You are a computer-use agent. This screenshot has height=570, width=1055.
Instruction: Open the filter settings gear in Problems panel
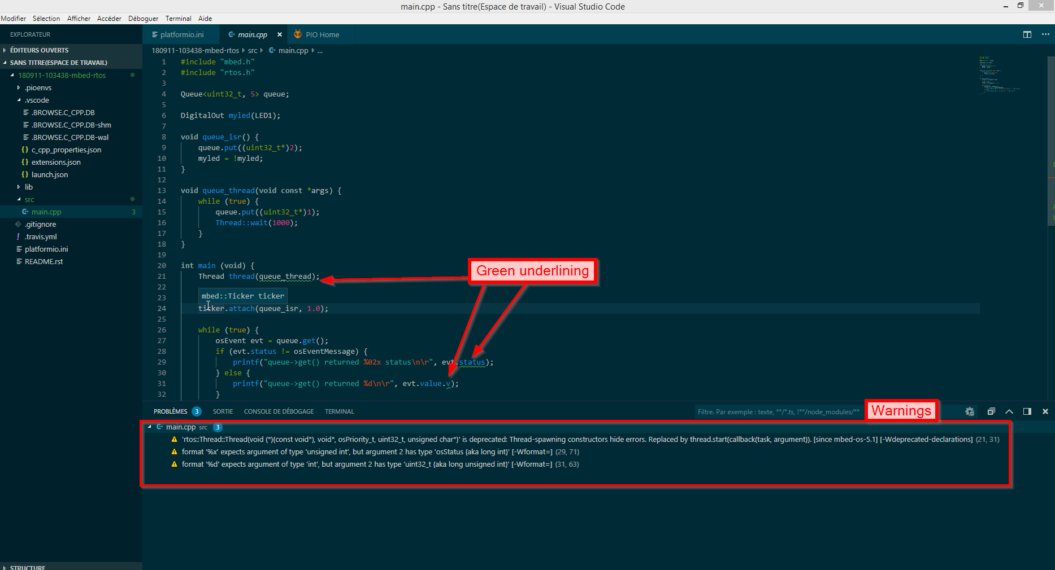(x=970, y=411)
